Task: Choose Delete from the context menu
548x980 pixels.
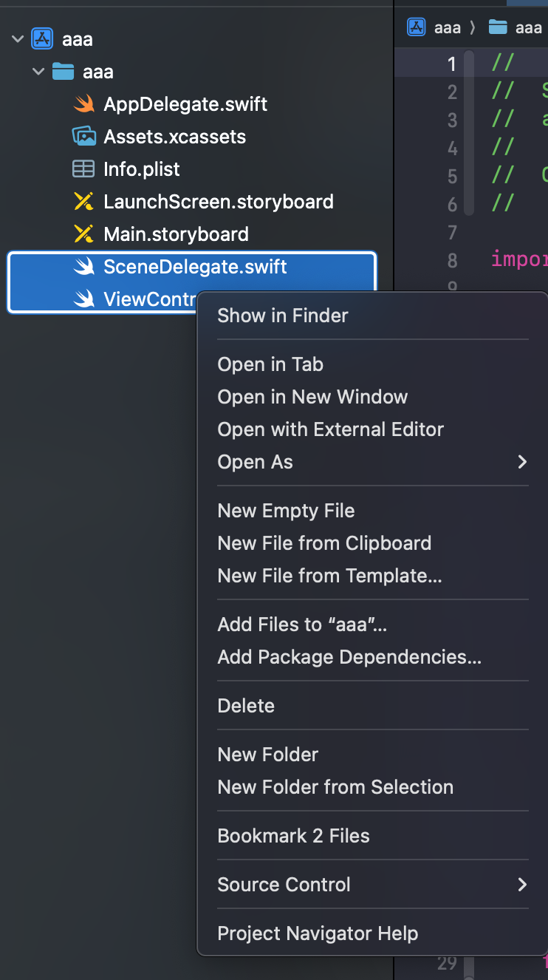Action: 246,706
